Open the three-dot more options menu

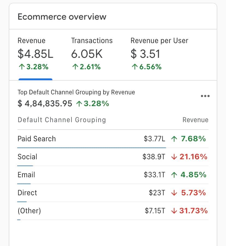click(205, 96)
